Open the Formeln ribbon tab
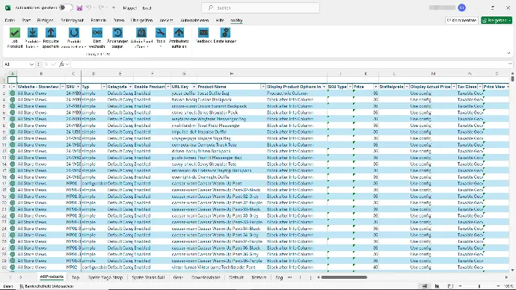The height and width of the screenshot is (290, 516). [x=99, y=20]
